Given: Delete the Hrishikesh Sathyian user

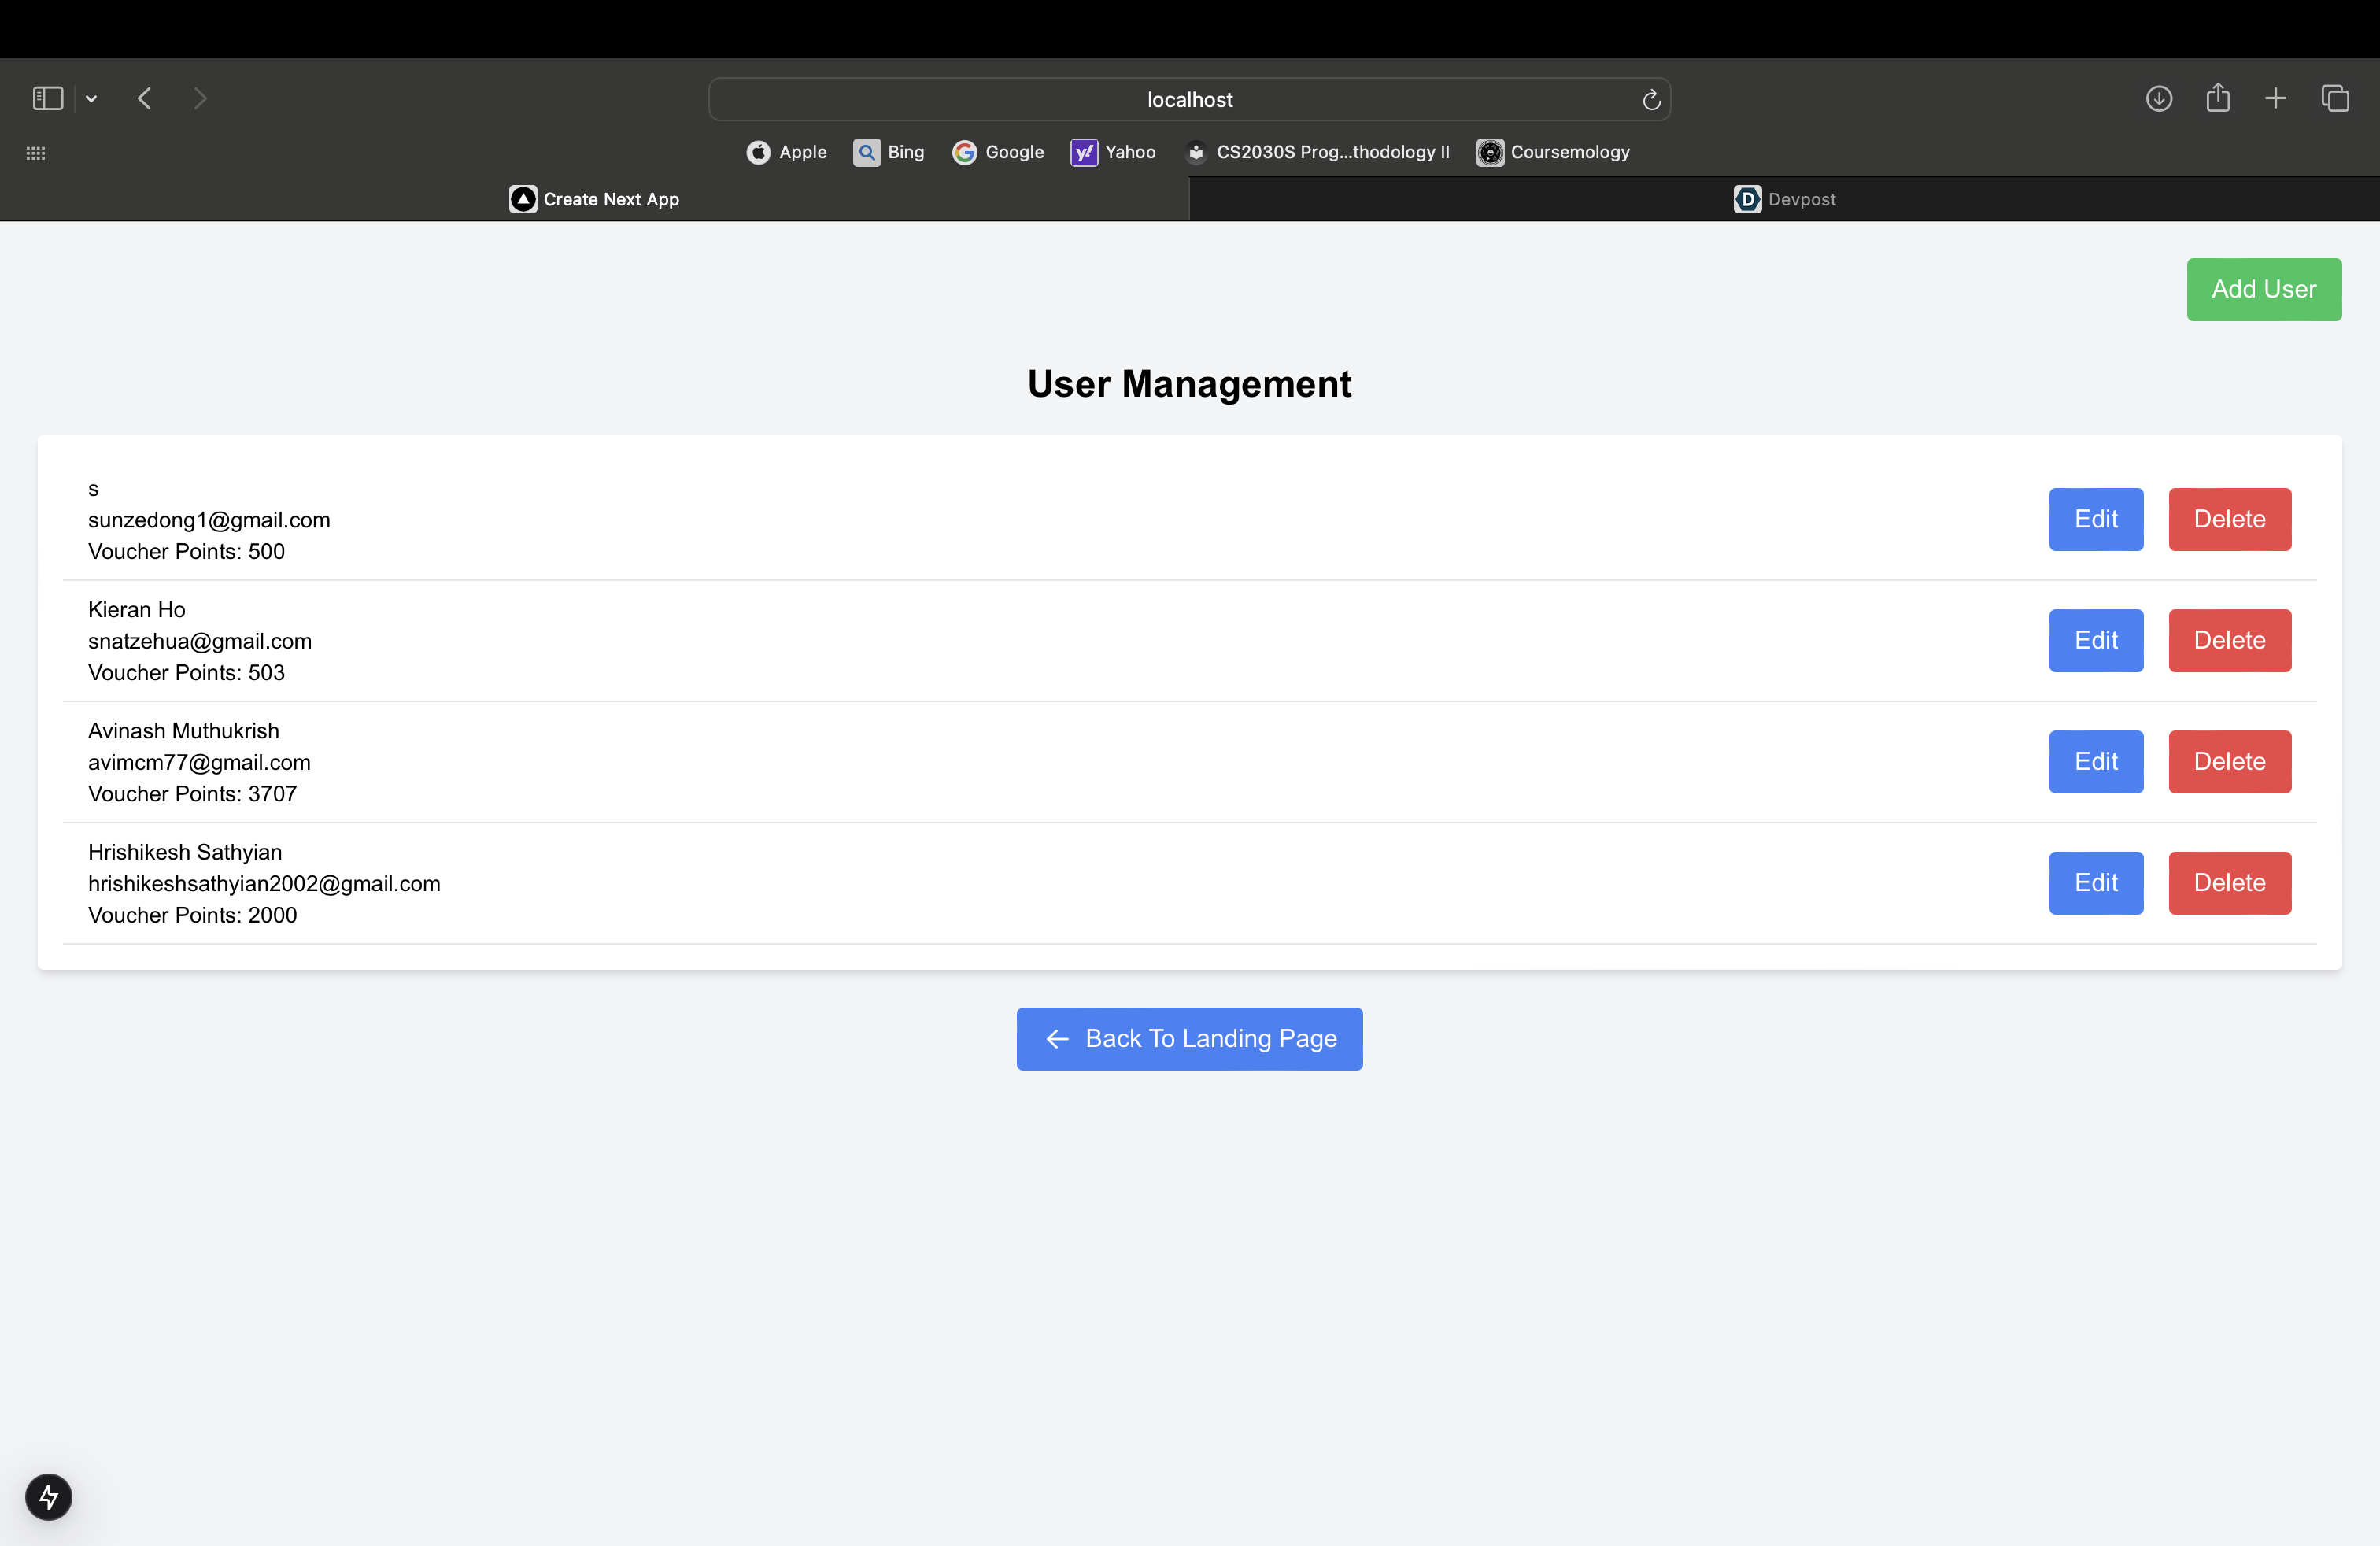Looking at the screenshot, I should click(2229, 882).
